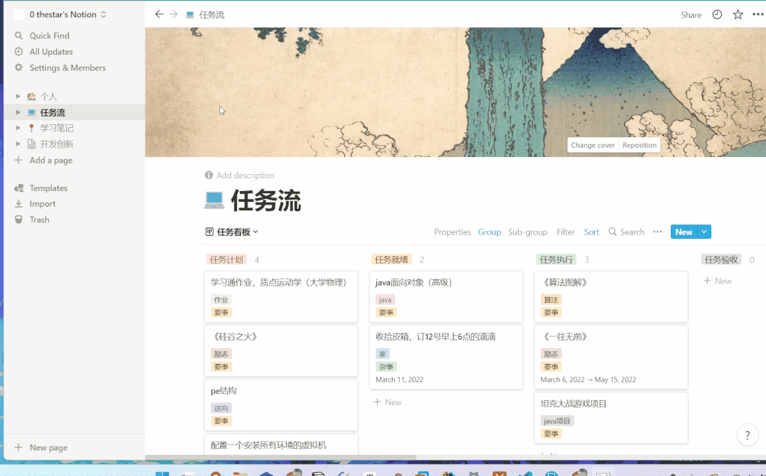Click the Reposition button
The width and height of the screenshot is (766, 476).
pos(640,145)
